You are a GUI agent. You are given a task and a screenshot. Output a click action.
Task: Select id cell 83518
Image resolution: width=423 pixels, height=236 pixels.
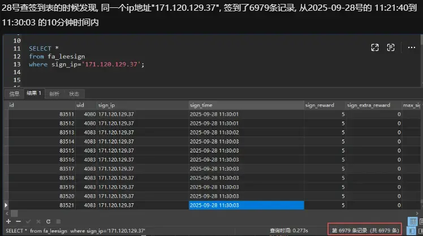[x=41, y=178]
